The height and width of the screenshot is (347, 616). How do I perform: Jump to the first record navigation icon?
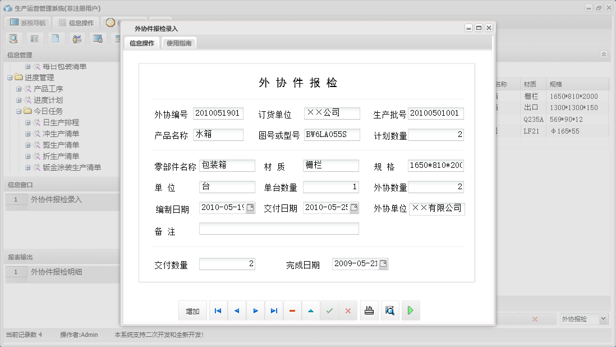coord(218,310)
